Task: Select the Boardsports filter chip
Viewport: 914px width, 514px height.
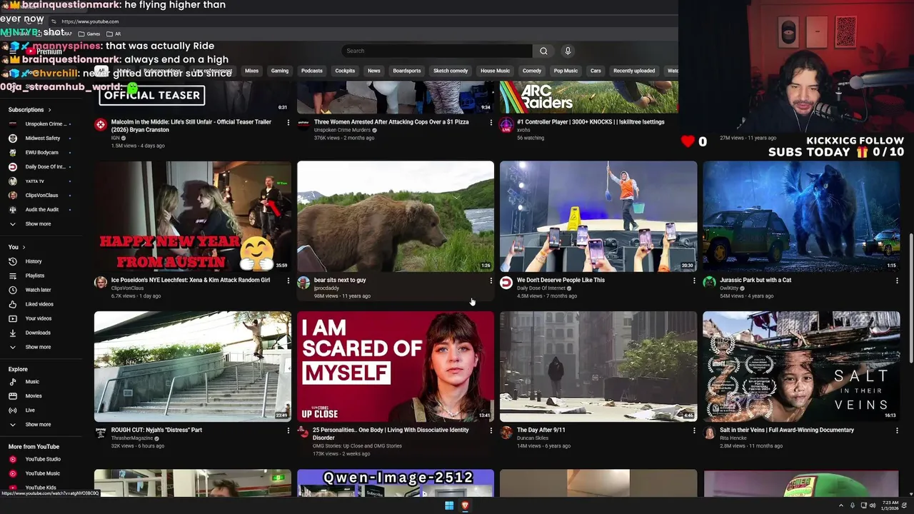Action: (x=407, y=71)
